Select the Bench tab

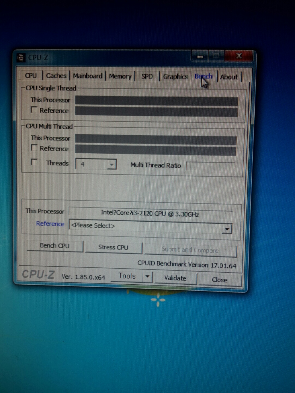click(x=203, y=76)
